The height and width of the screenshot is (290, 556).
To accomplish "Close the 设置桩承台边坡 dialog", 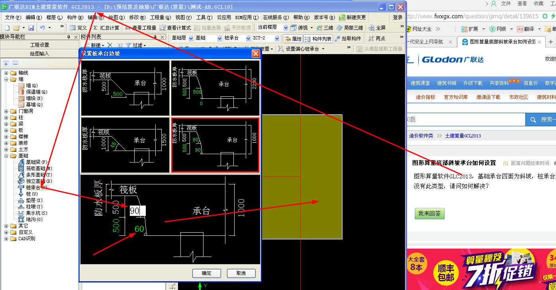I will pyautogui.click(x=256, y=53).
